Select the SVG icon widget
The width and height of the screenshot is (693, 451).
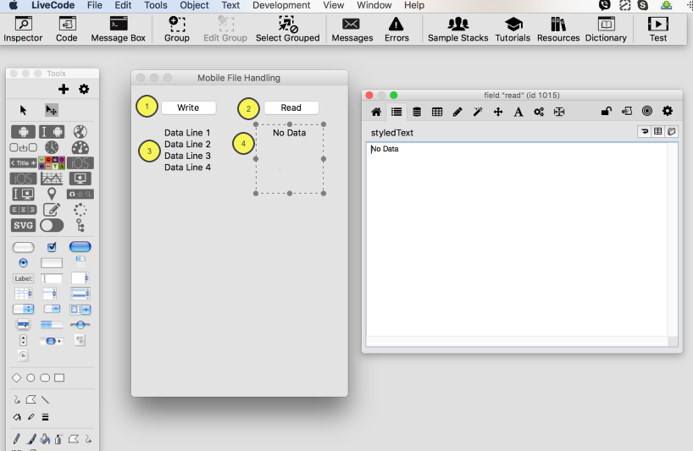point(24,225)
